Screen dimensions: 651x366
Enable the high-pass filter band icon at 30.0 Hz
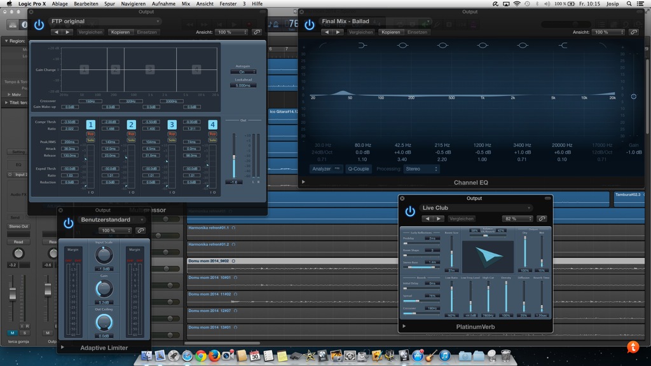[x=322, y=45]
